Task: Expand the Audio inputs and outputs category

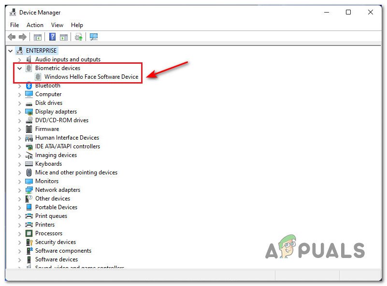Action: click(x=20, y=59)
